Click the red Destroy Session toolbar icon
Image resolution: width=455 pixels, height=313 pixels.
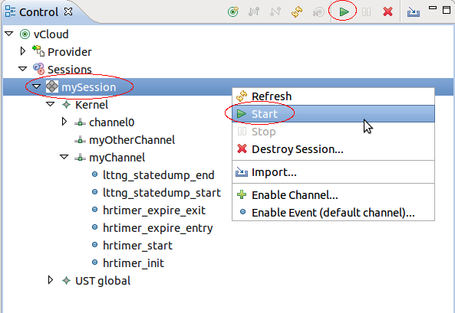click(x=387, y=12)
